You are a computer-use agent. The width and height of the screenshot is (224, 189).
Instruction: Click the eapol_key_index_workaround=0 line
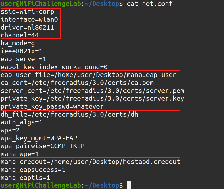point(54,67)
